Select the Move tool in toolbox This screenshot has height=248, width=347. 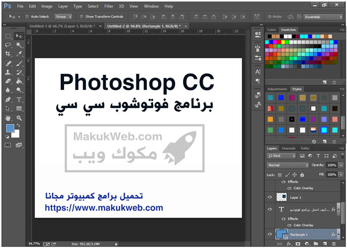(x=19, y=36)
